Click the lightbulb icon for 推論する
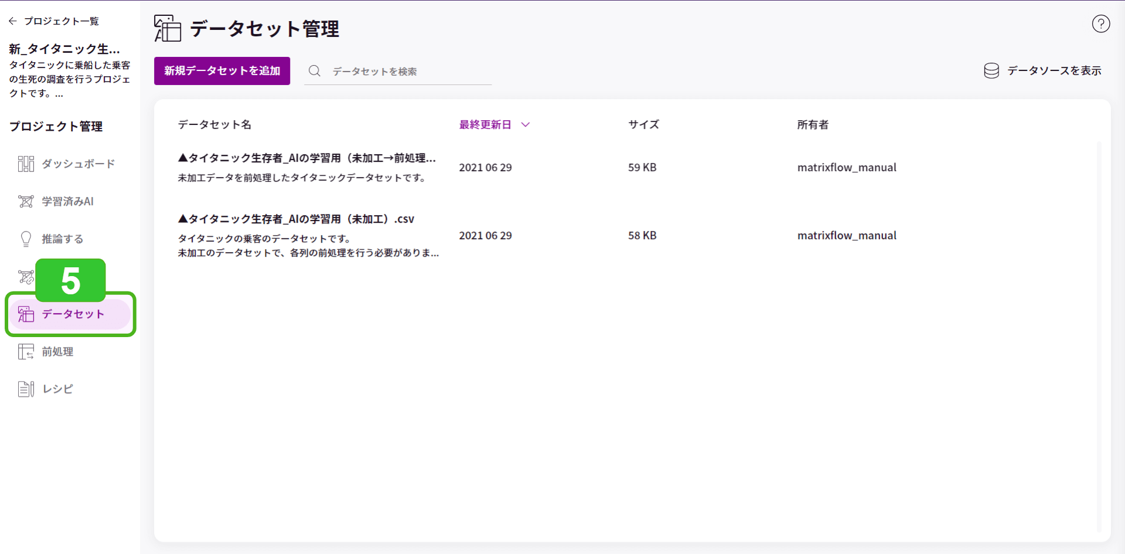 pos(26,239)
